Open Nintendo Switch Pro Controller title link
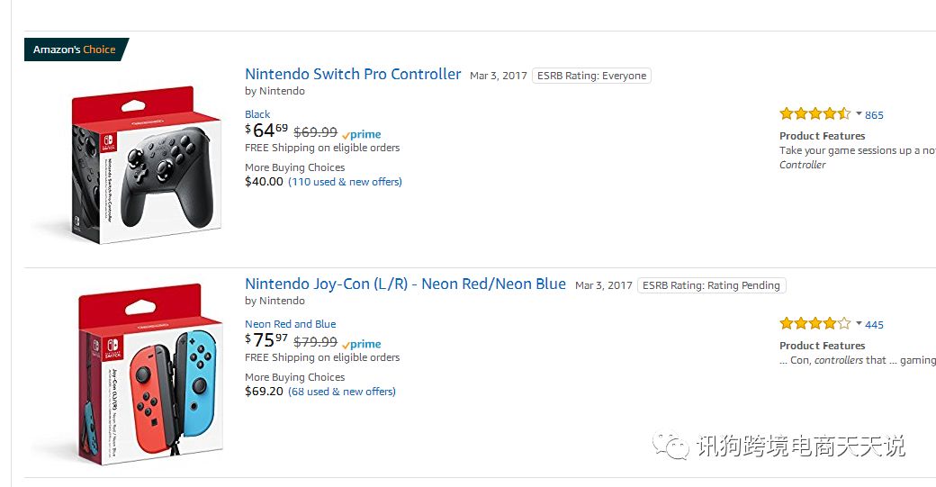Viewport: 936px width, 487px height. point(353,75)
